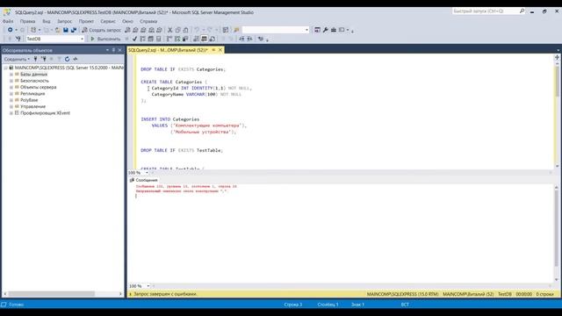The width and height of the screenshot is (562, 316).
Task: Click the connect plug icon in Object Explorer
Action: coord(35,59)
